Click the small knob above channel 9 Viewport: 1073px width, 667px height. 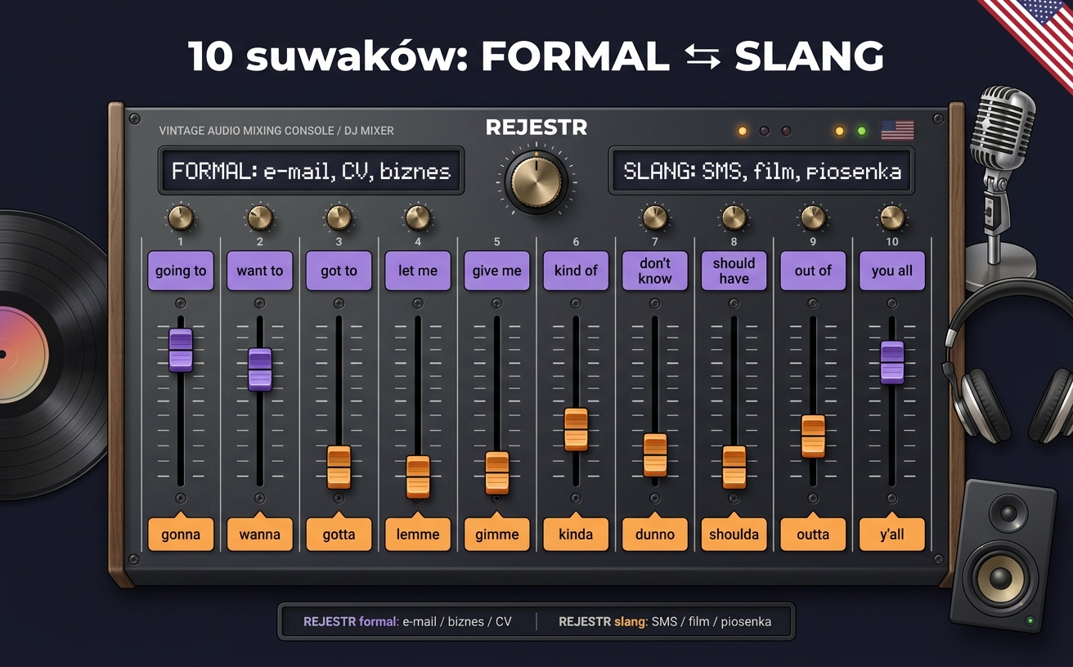(x=813, y=217)
